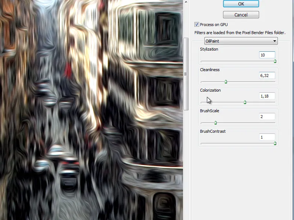Click the BrushScale label
The image size is (294, 220).
pyautogui.click(x=209, y=111)
